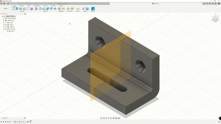221x124 pixels.
Task: Switch to the Mesh tab
Action: [x=29, y=6]
